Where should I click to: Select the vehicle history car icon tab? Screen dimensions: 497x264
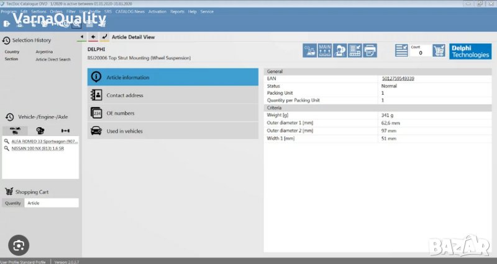pos(16,131)
